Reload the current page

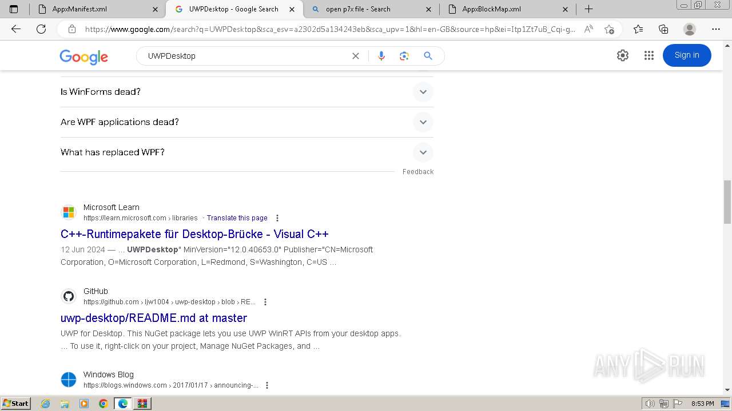[x=41, y=29]
